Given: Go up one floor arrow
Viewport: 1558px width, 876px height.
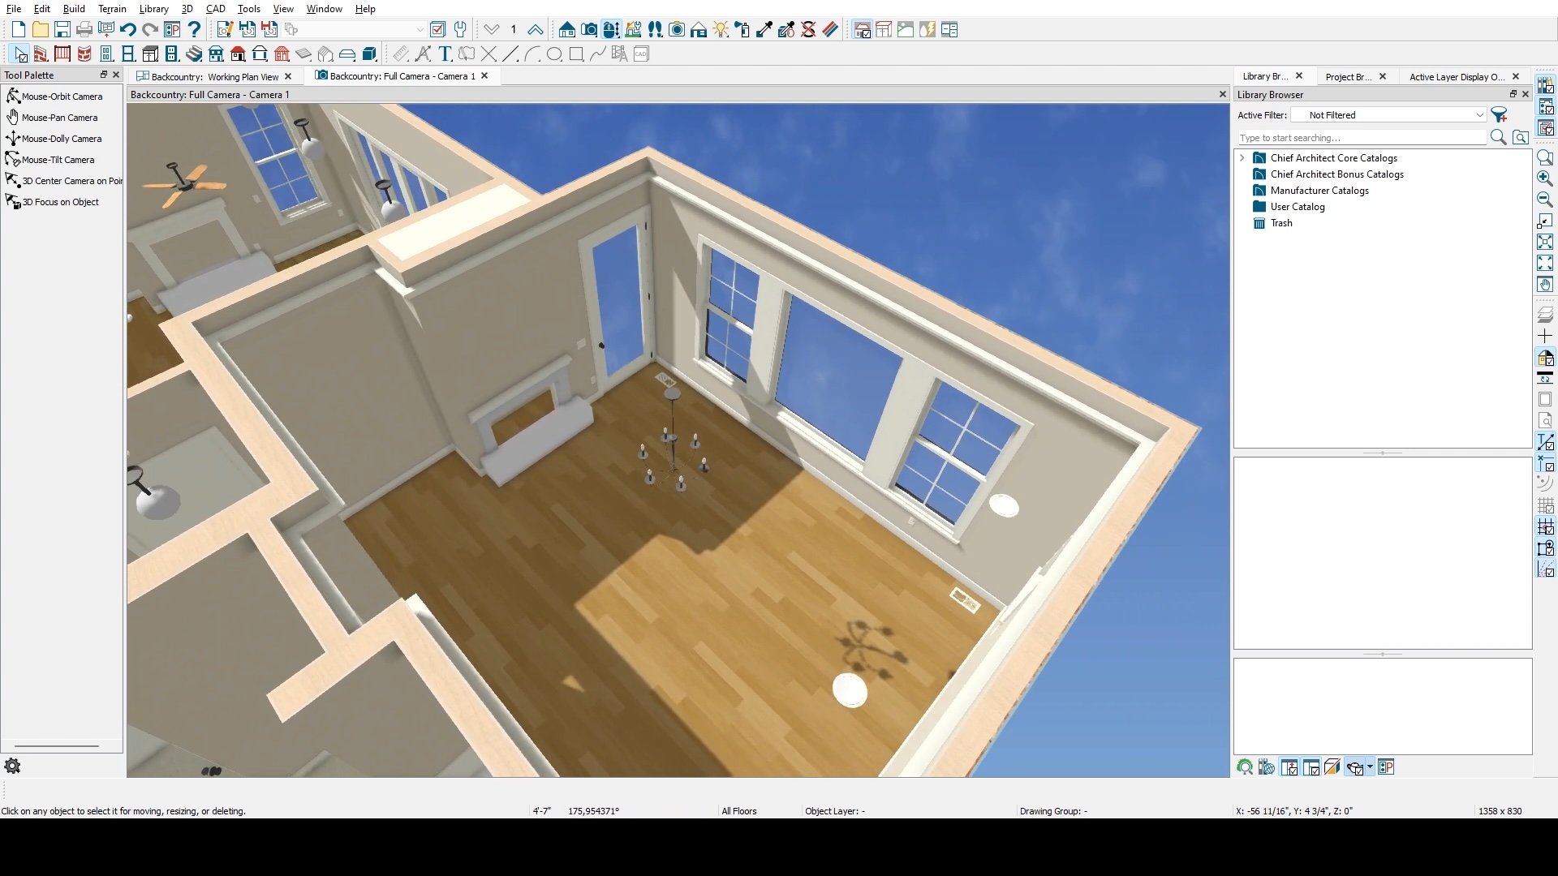Looking at the screenshot, I should pyautogui.click(x=535, y=30).
